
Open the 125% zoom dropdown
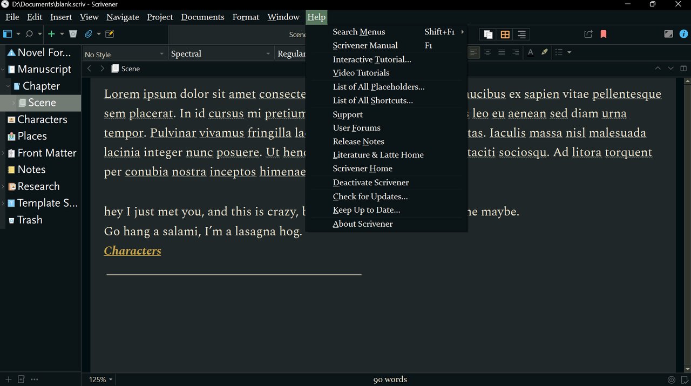coord(101,380)
